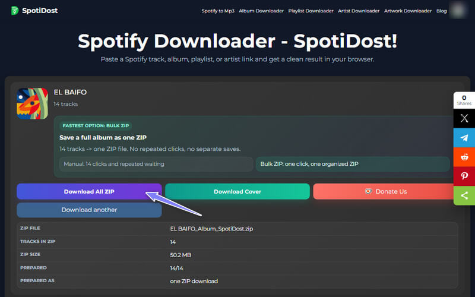The width and height of the screenshot is (475, 297).
Task: Click the prepared value 14/14
Action: coord(176,268)
